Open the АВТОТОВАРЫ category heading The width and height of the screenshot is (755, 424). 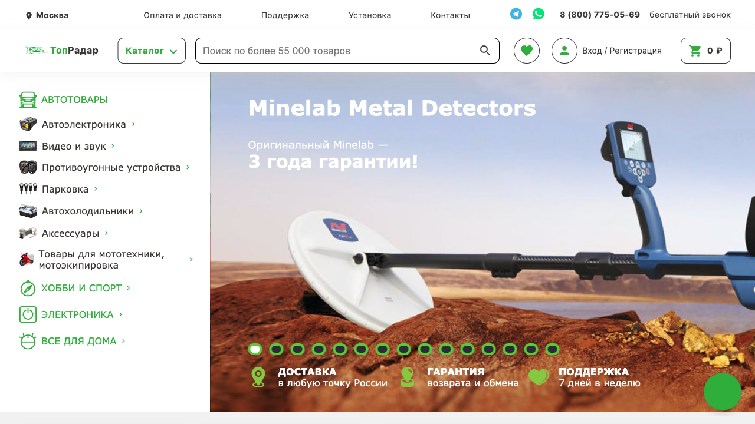[x=74, y=100]
